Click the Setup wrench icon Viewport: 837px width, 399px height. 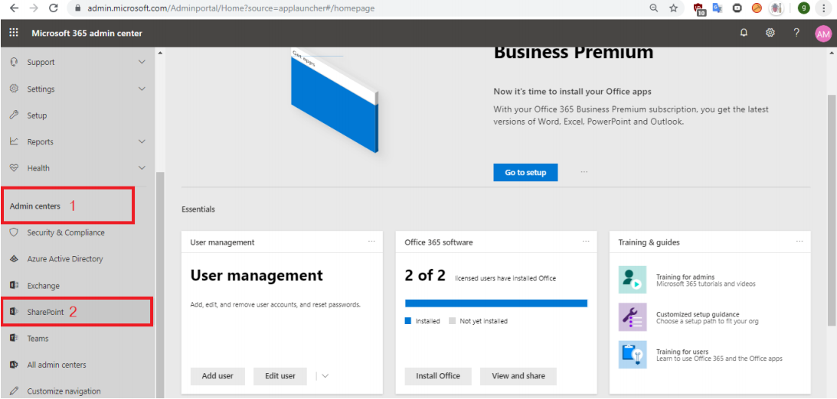pyautogui.click(x=15, y=115)
